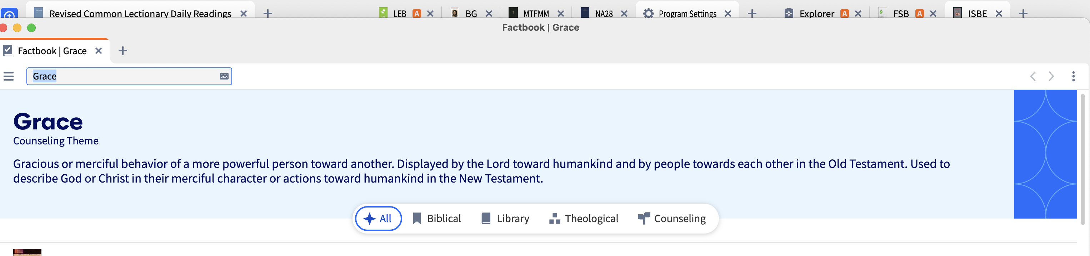Go back with the left arrow
The height and width of the screenshot is (256, 1090).
pyautogui.click(x=1033, y=76)
